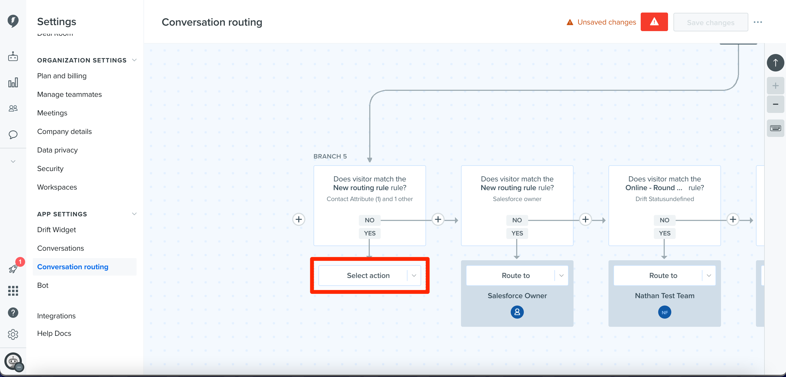
Task: Open Help Docs link
Action: click(x=54, y=333)
